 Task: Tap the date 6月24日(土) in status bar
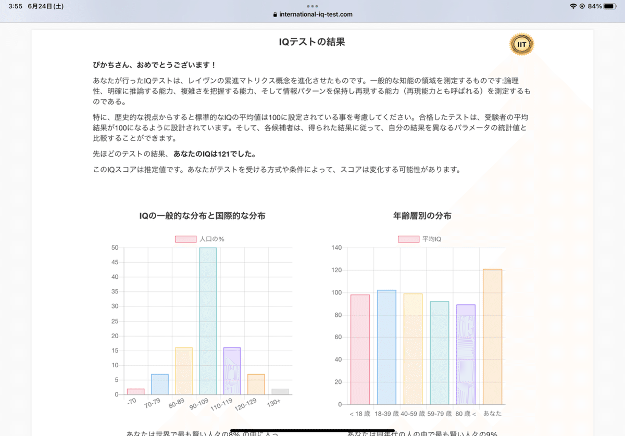click(x=46, y=6)
